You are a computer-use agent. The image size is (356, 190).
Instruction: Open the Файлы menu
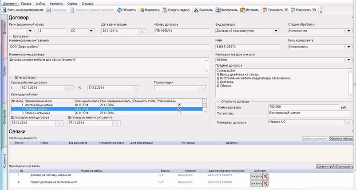[x=40, y=4]
